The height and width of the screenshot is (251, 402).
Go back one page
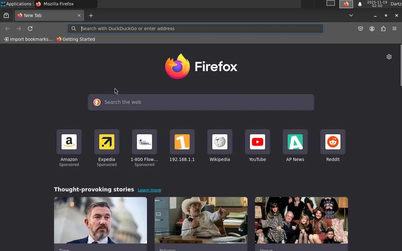8,29
